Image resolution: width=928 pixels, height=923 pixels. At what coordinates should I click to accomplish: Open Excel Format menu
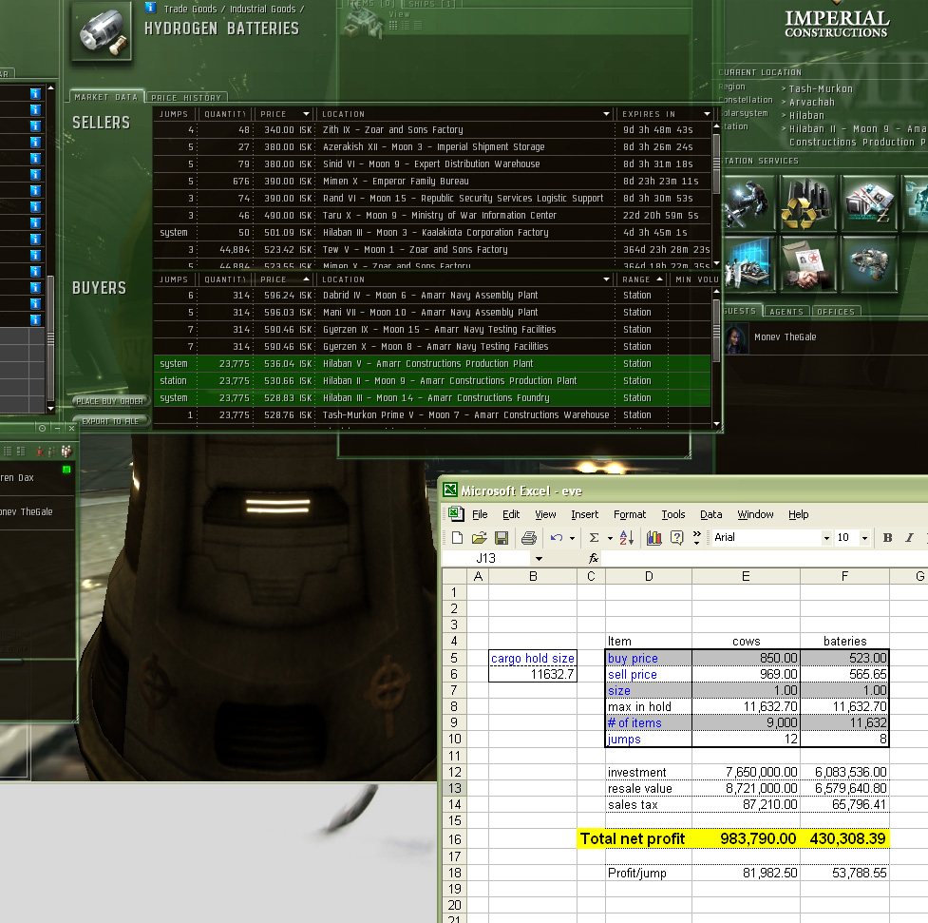[x=630, y=514]
